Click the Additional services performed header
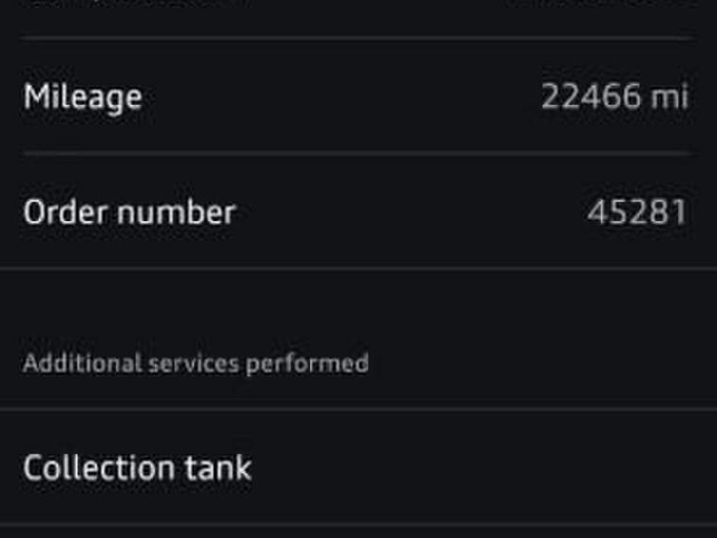The image size is (717, 538). (196, 363)
